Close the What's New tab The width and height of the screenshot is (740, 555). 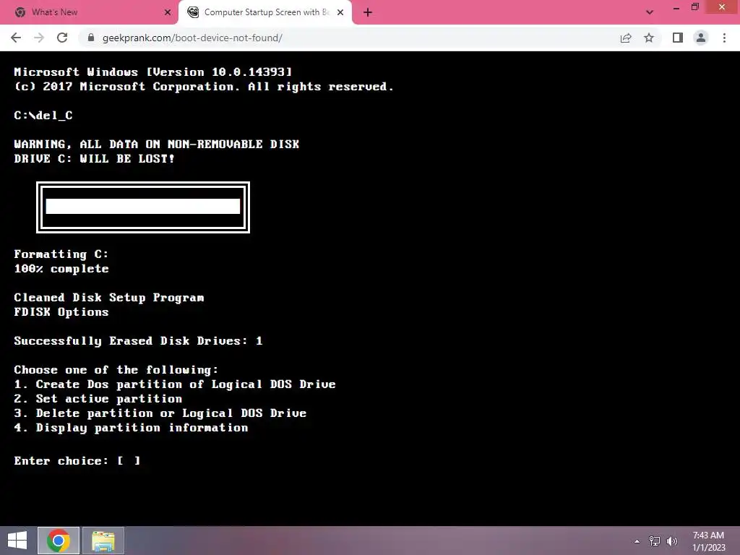[x=168, y=13]
